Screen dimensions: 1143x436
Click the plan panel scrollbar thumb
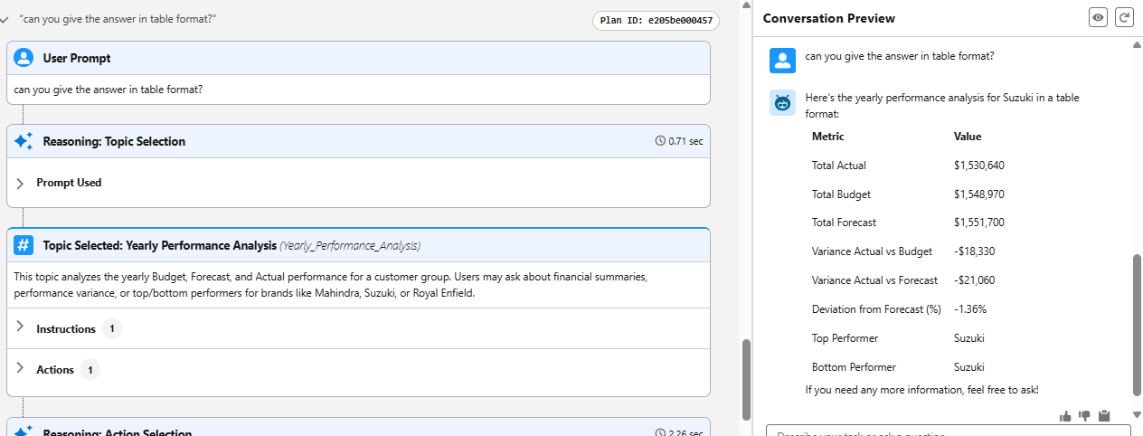pos(746,379)
